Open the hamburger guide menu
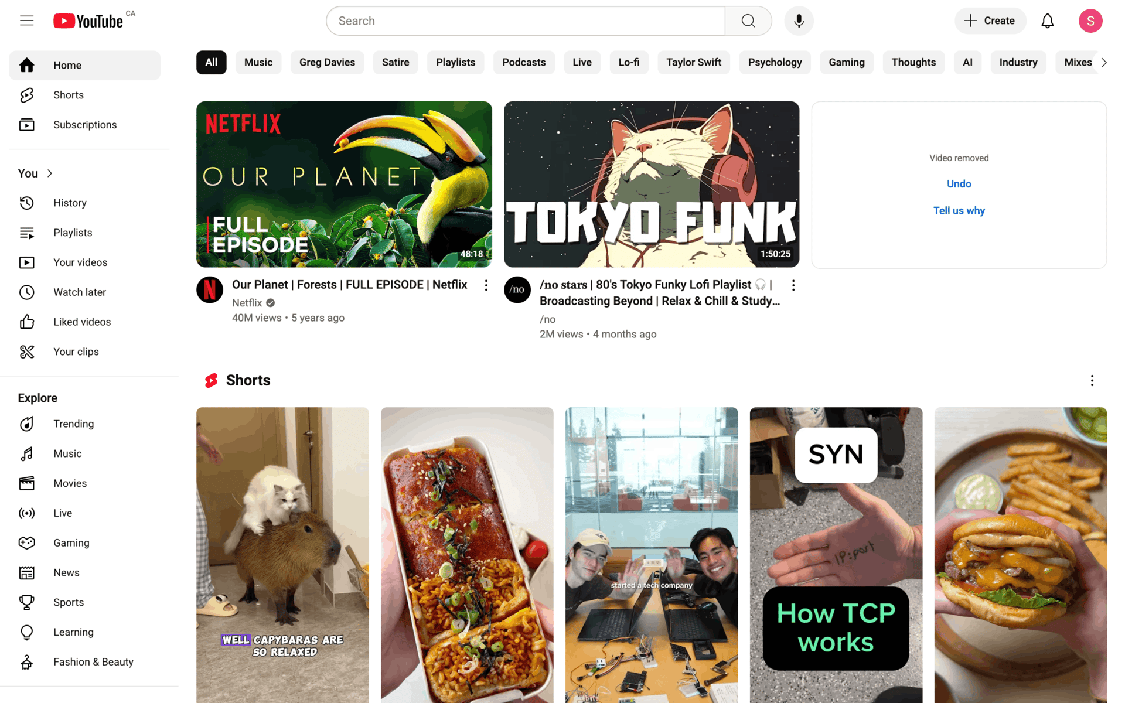1125x703 pixels. [27, 21]
